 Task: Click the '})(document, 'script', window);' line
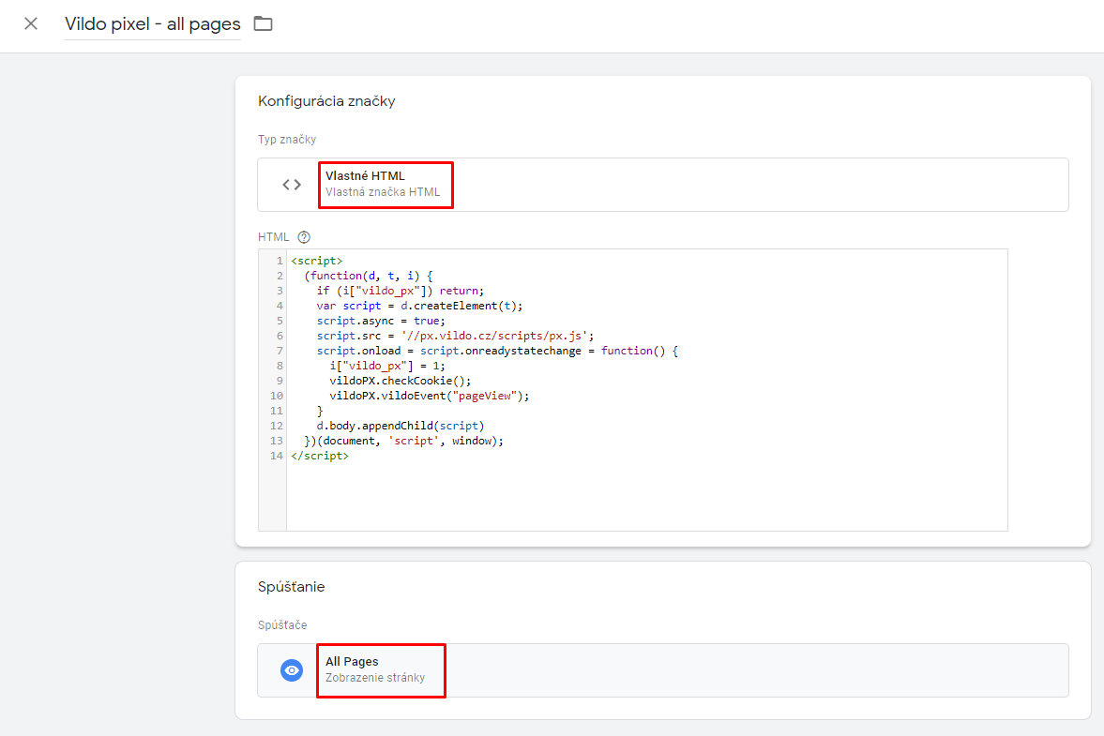pos(404,442)
